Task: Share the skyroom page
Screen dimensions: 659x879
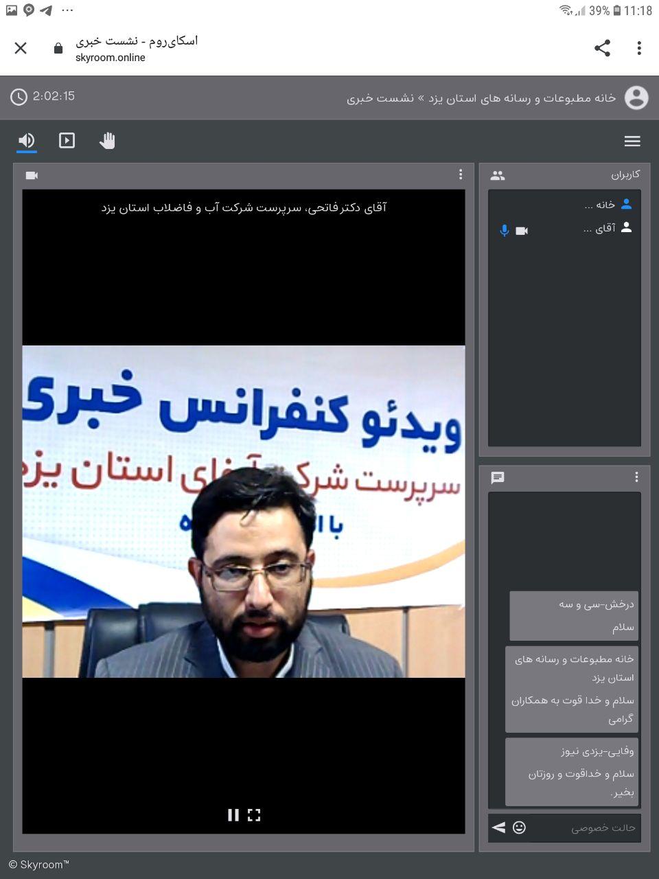Action: (602, 48)
